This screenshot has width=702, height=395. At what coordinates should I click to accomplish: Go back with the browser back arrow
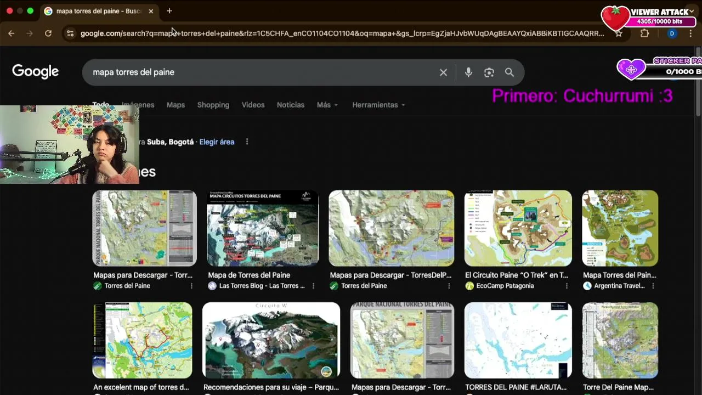click(11, 33)
